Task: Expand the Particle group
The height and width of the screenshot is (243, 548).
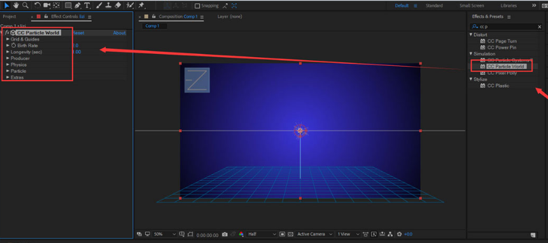Action: [8, 71]
